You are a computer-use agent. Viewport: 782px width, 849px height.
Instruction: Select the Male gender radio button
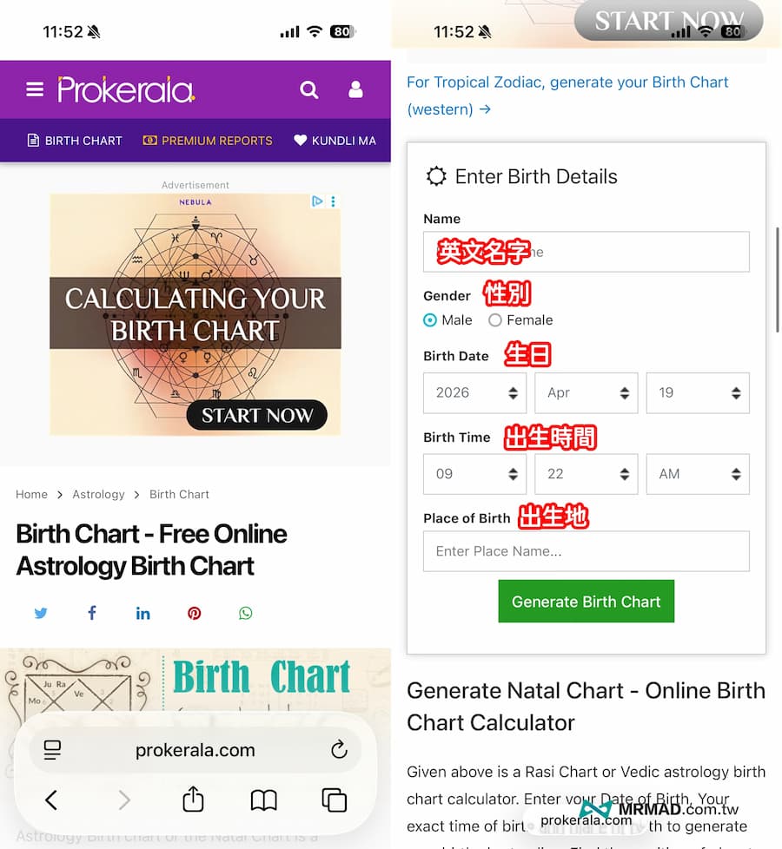(x=430, y=320)
